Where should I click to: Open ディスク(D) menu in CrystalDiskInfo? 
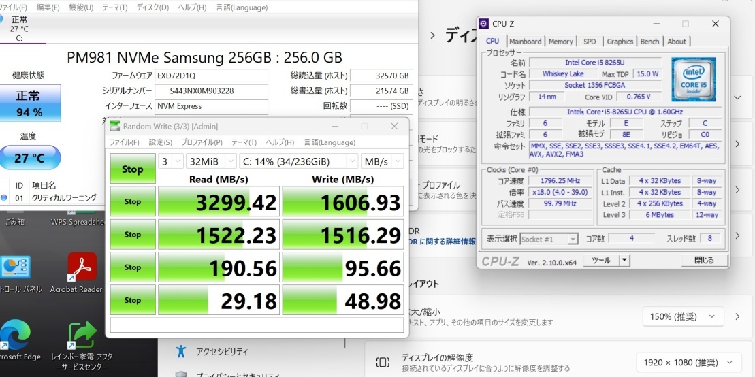(152, 7)
